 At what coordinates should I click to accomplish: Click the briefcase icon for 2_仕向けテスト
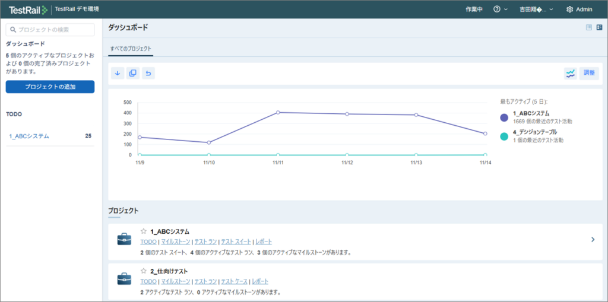(x=124, y=278)
